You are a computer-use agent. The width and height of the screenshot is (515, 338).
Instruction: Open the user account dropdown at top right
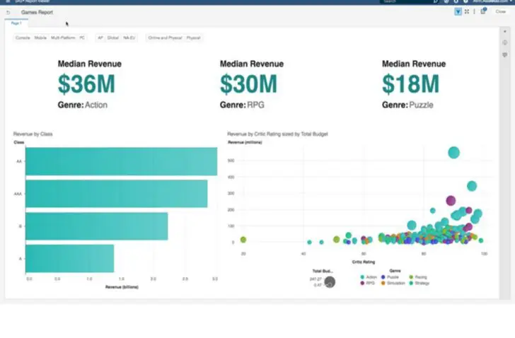493,1
